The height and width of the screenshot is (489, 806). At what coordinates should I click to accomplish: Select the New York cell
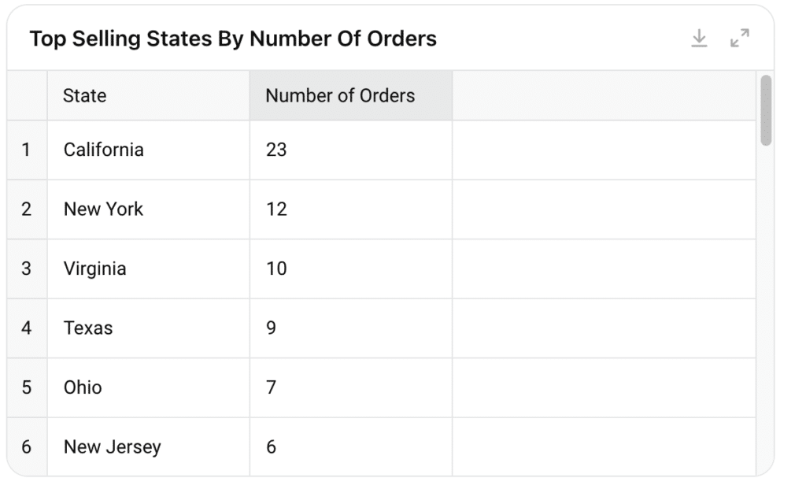pos(149,209)
